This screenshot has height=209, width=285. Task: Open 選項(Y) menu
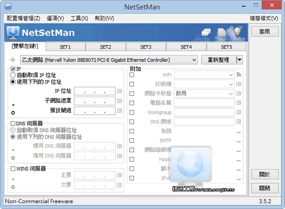[55, 18]
